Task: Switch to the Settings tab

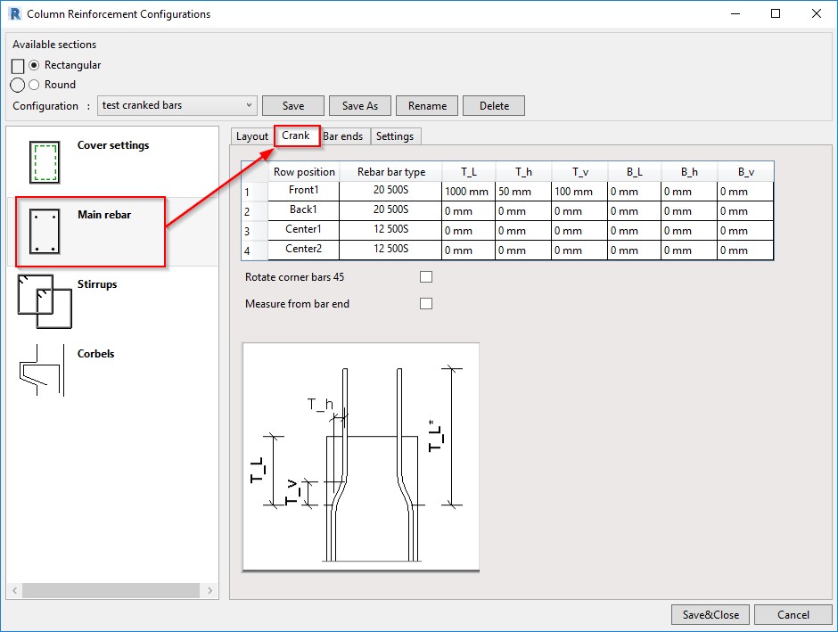Action: 395,136
